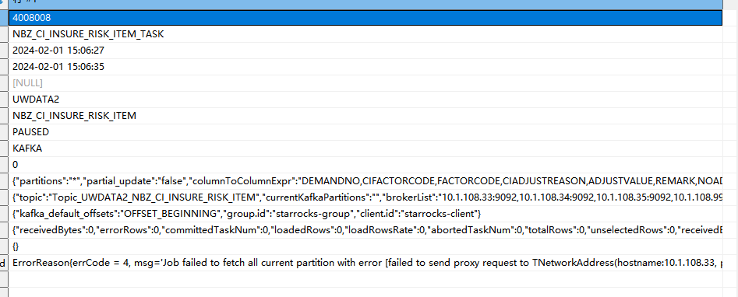
Task: Click the row header beside ErrorReason row
Action: tap(4, 263)
